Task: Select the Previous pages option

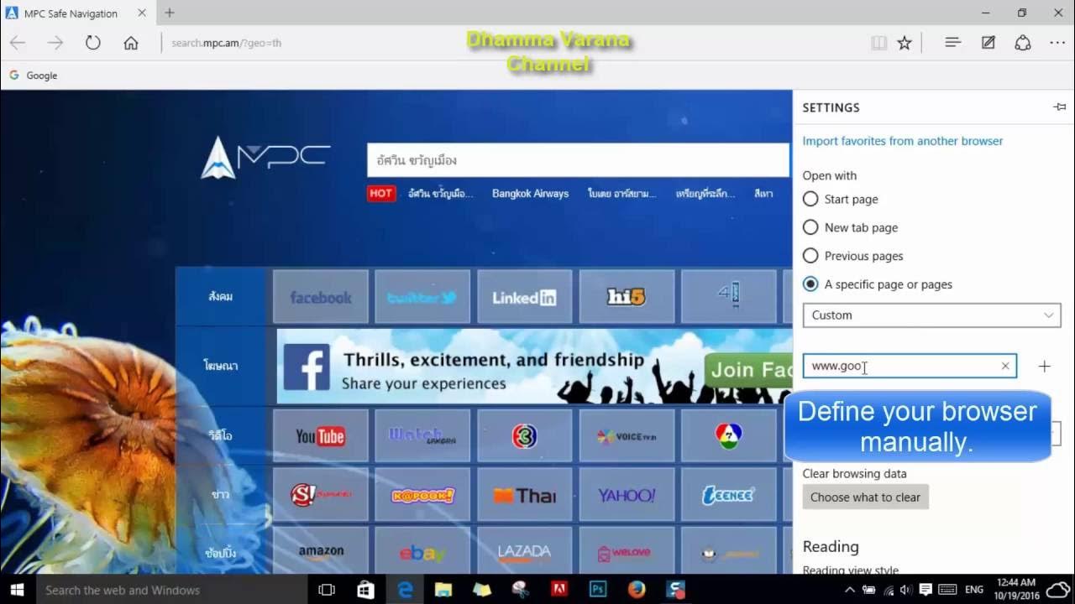Action: coord(853,256)
